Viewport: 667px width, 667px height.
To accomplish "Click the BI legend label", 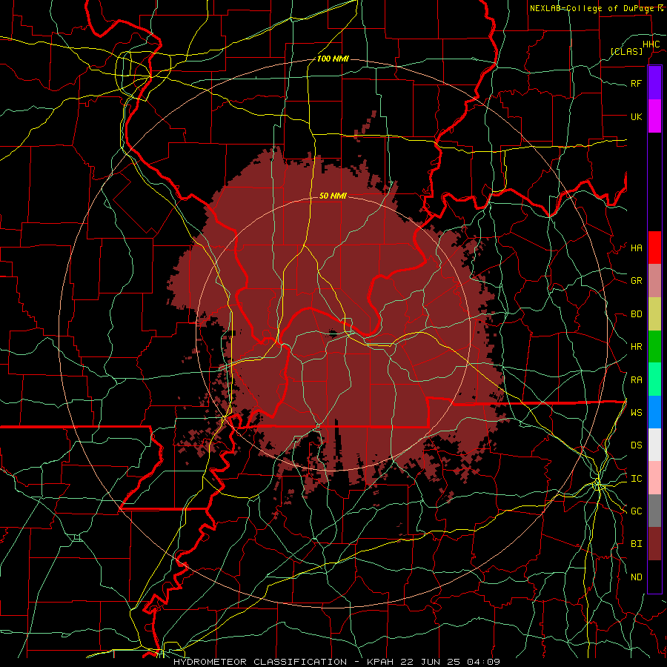I will [636, 544].
